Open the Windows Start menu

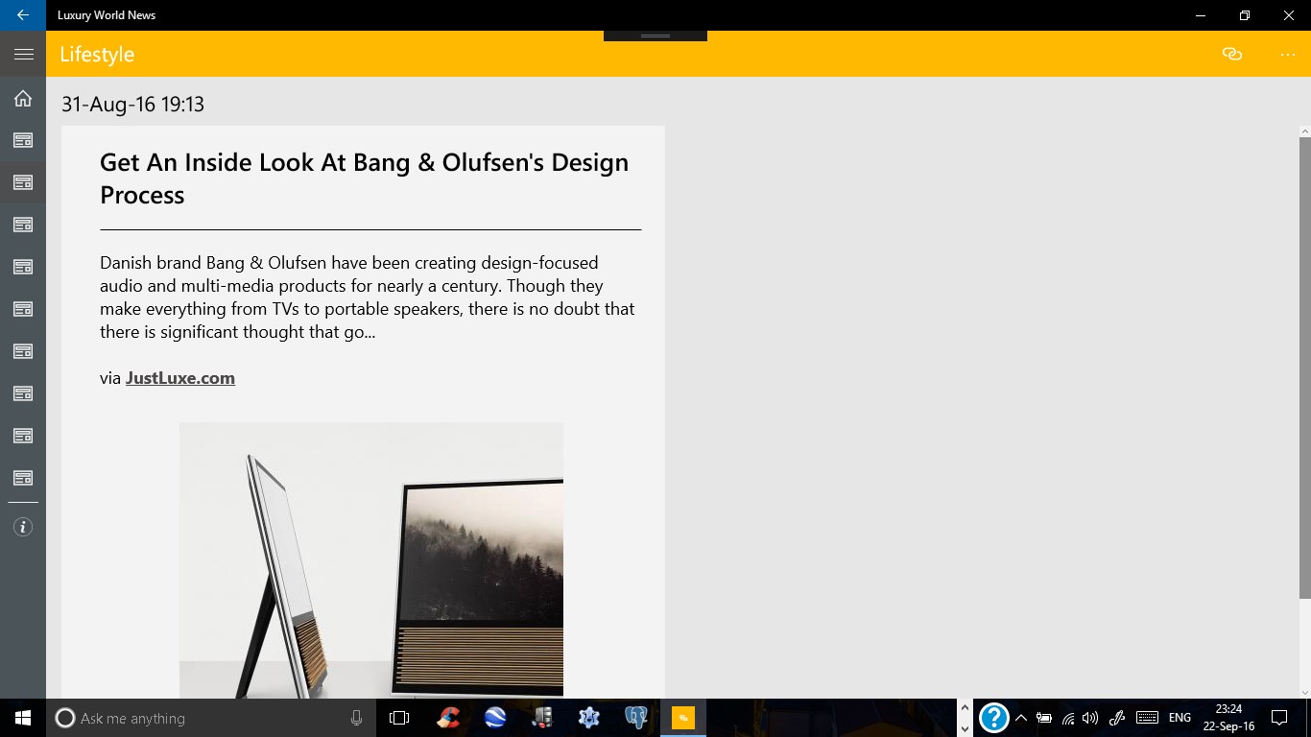23,718
